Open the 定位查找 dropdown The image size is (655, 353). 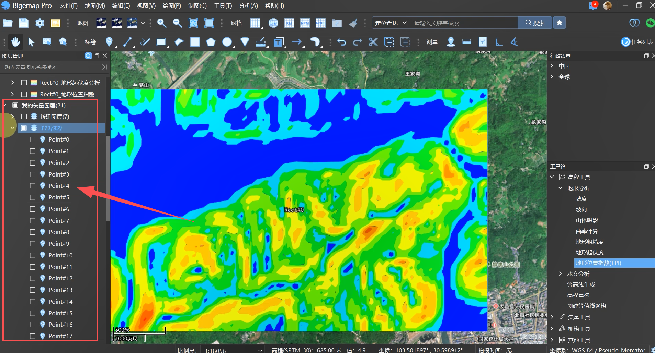tap(391, 23)
